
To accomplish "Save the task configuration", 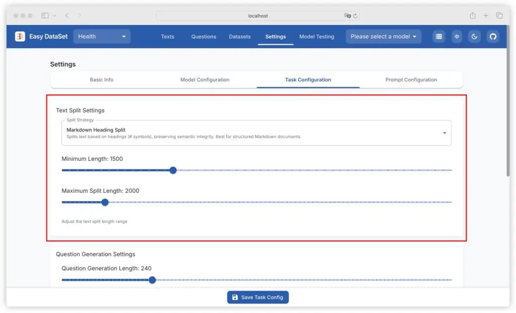I will click(x=257, y=297).
